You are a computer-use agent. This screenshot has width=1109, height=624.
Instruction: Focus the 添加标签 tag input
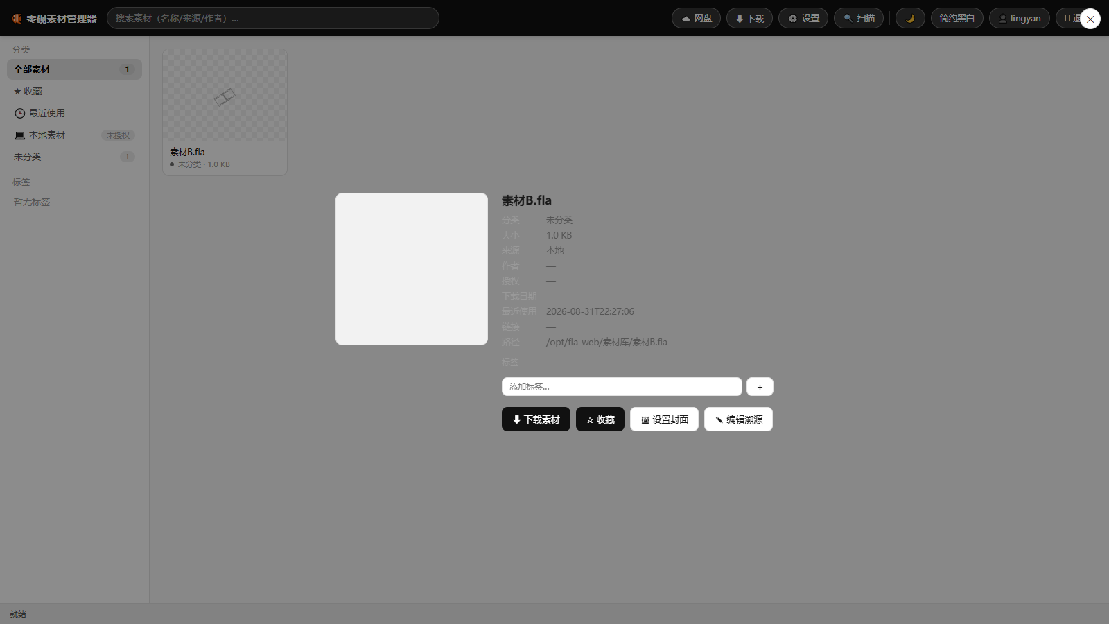point(622,386)
